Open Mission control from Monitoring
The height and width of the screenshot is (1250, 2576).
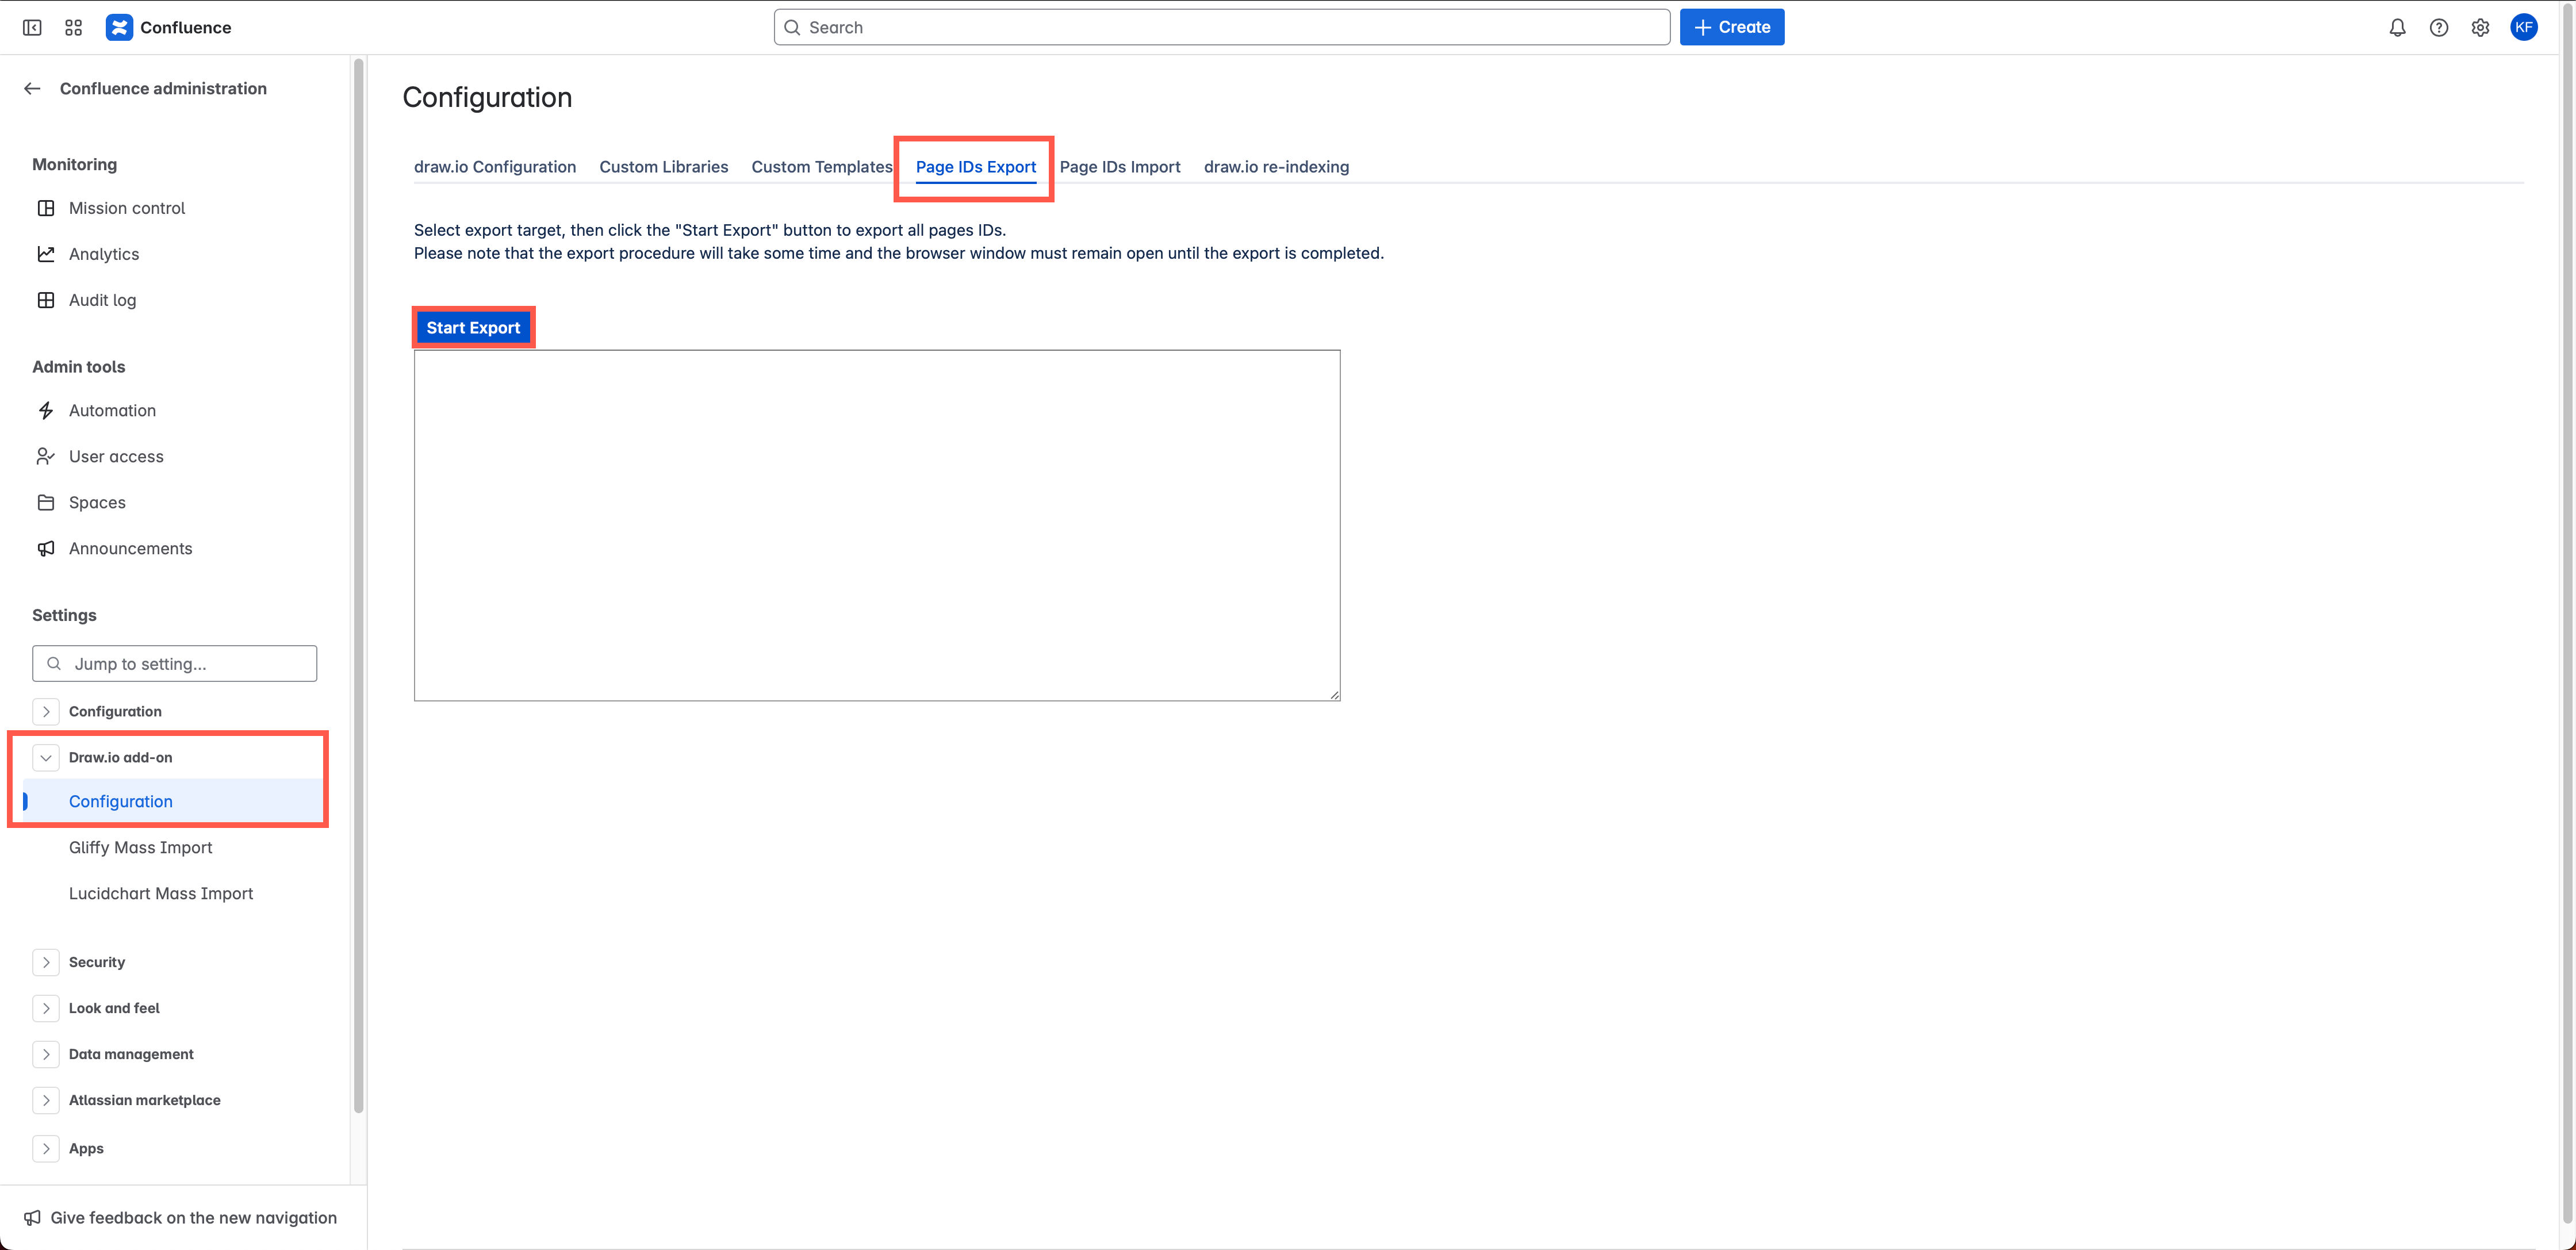(x=127, y=208)
